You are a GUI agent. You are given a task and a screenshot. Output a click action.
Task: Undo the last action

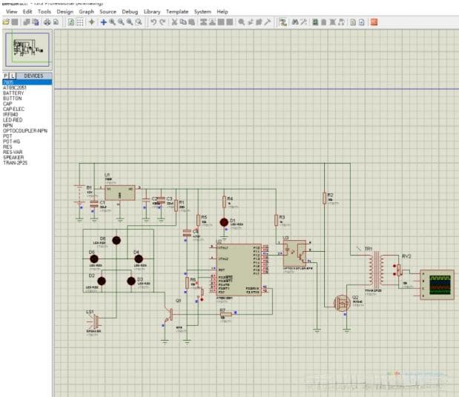point(153,22)
